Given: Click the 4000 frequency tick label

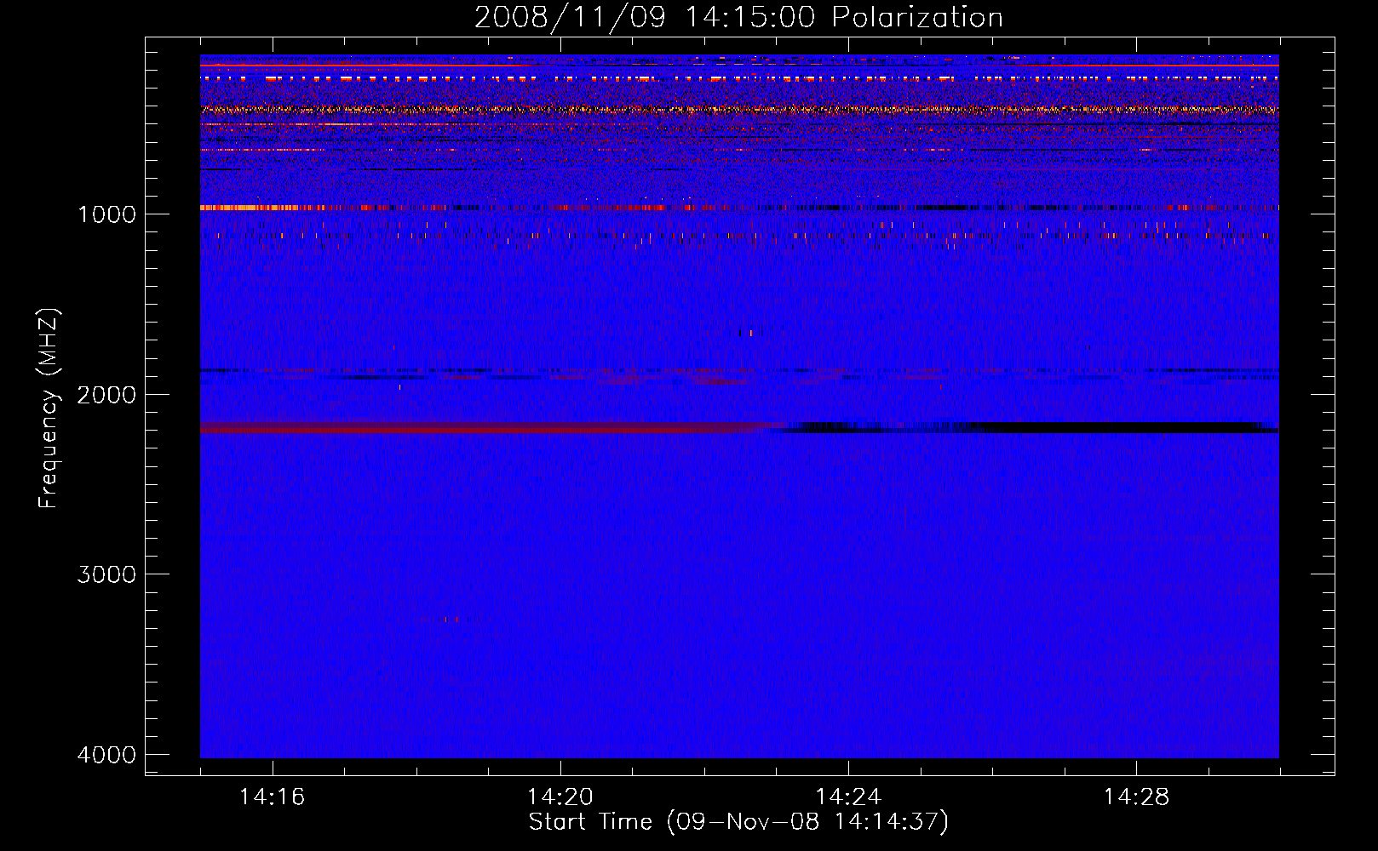Looking at the screenshot, I should coord(106,755).
